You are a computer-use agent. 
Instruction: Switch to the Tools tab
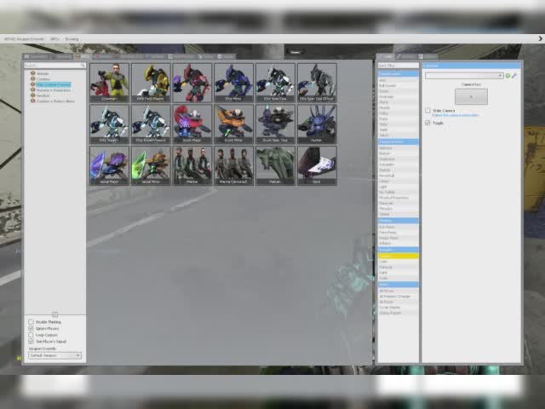(x=386, y=56)
